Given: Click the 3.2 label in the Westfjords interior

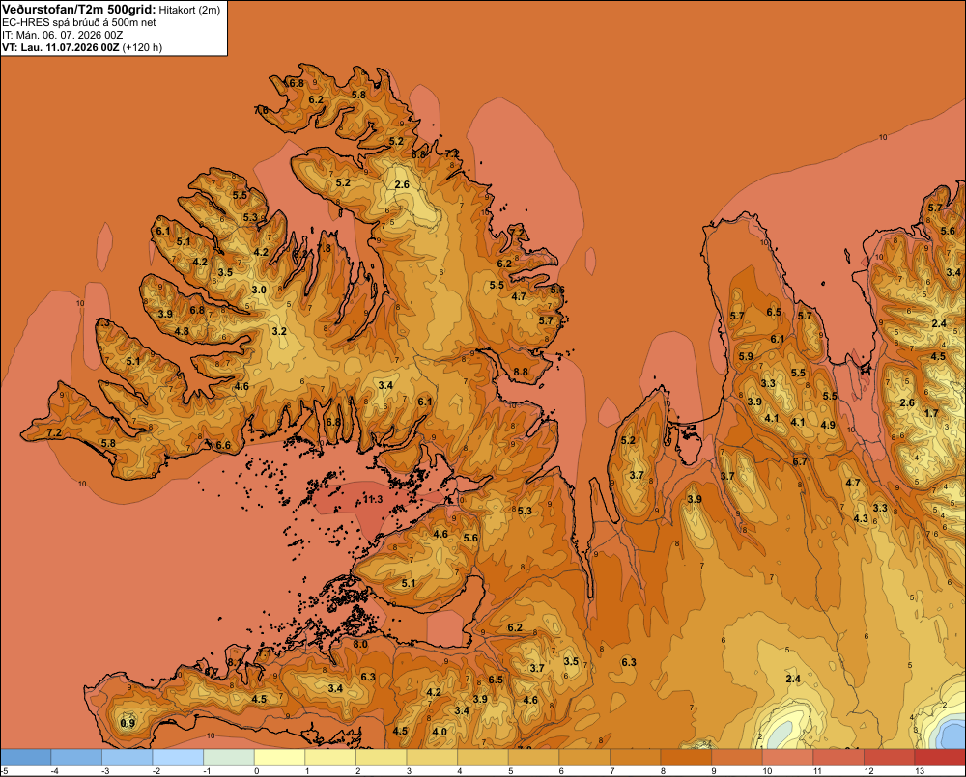Looking at the screenshot, I should [279, 331].
